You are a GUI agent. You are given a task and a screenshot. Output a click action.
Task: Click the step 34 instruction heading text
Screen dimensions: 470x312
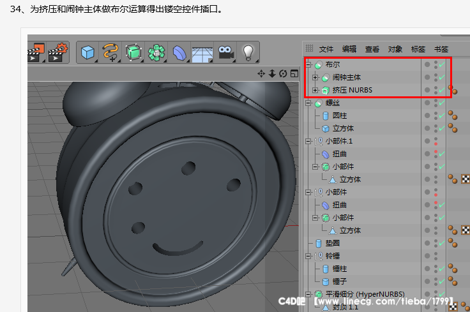pyautogui.click(x=116, y=9)
